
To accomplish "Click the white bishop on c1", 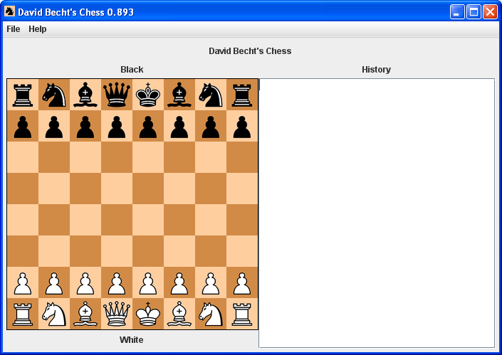I will pos(85,314).
